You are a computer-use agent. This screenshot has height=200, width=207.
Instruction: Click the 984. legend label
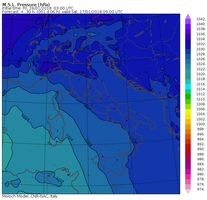tap(202, 164)
